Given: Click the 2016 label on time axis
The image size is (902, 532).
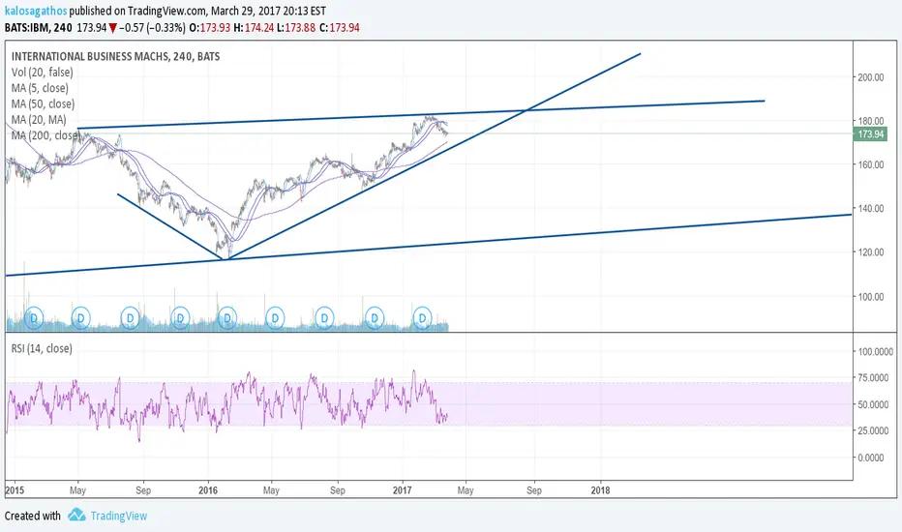Looking at the screenshot, I should pyautogui.click(x=208, y=490).
